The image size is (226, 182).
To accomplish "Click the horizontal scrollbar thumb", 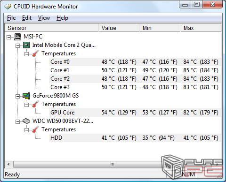I will [x=112, y=164].
